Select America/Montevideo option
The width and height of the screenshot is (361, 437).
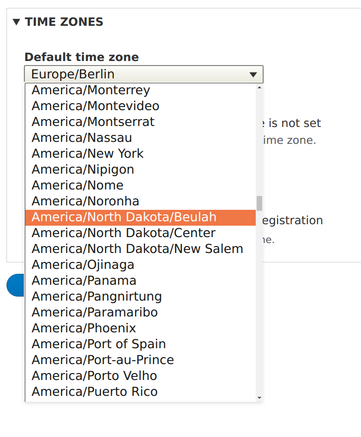click(95, 106)
